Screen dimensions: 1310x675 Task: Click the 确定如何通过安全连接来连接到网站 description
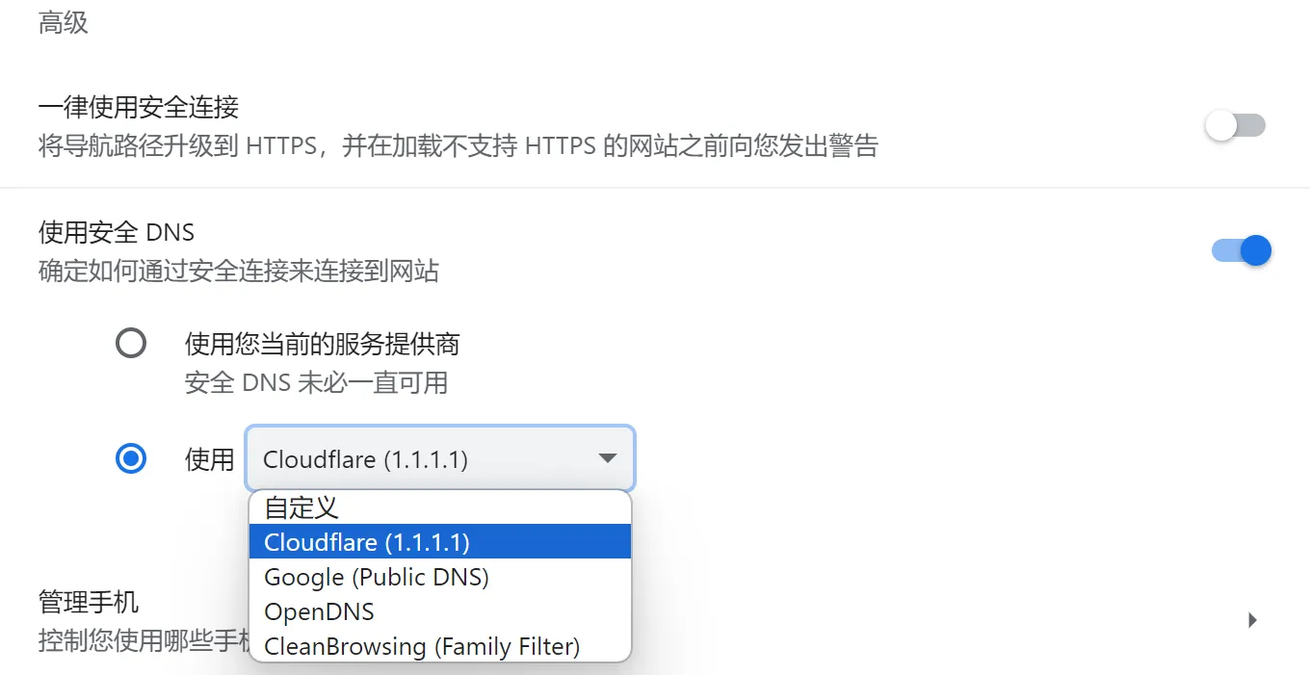click(239, 272)
